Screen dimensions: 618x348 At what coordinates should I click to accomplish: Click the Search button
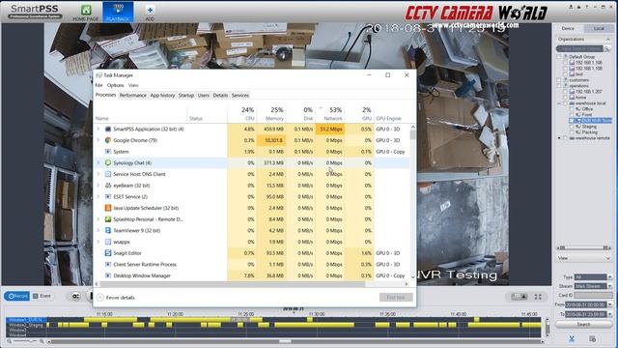point(583,325)
